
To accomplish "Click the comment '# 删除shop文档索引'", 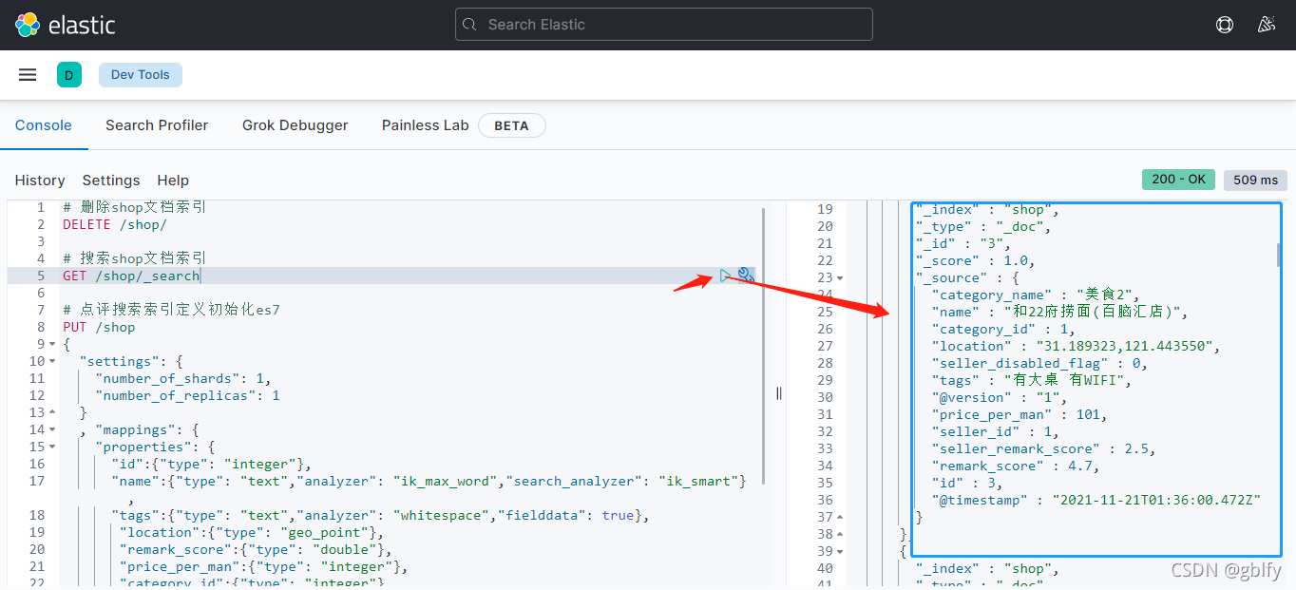I will pyautogui.click(x=135, y=207).
